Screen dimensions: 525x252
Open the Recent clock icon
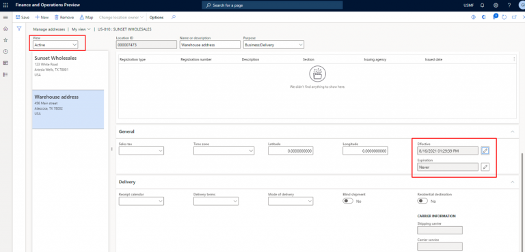5,51
